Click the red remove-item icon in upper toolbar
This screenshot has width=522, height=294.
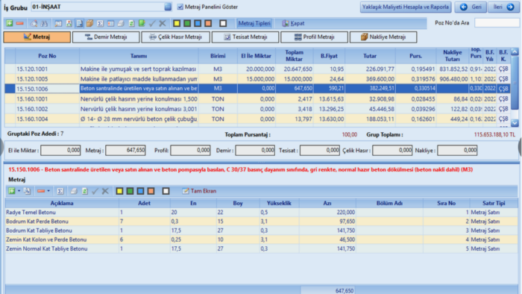tap(19, 23)
